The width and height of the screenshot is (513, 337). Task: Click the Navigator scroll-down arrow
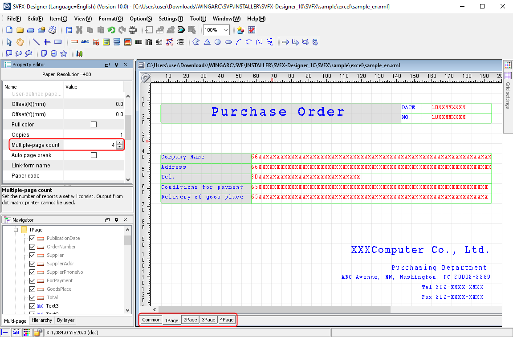point(128,310)
